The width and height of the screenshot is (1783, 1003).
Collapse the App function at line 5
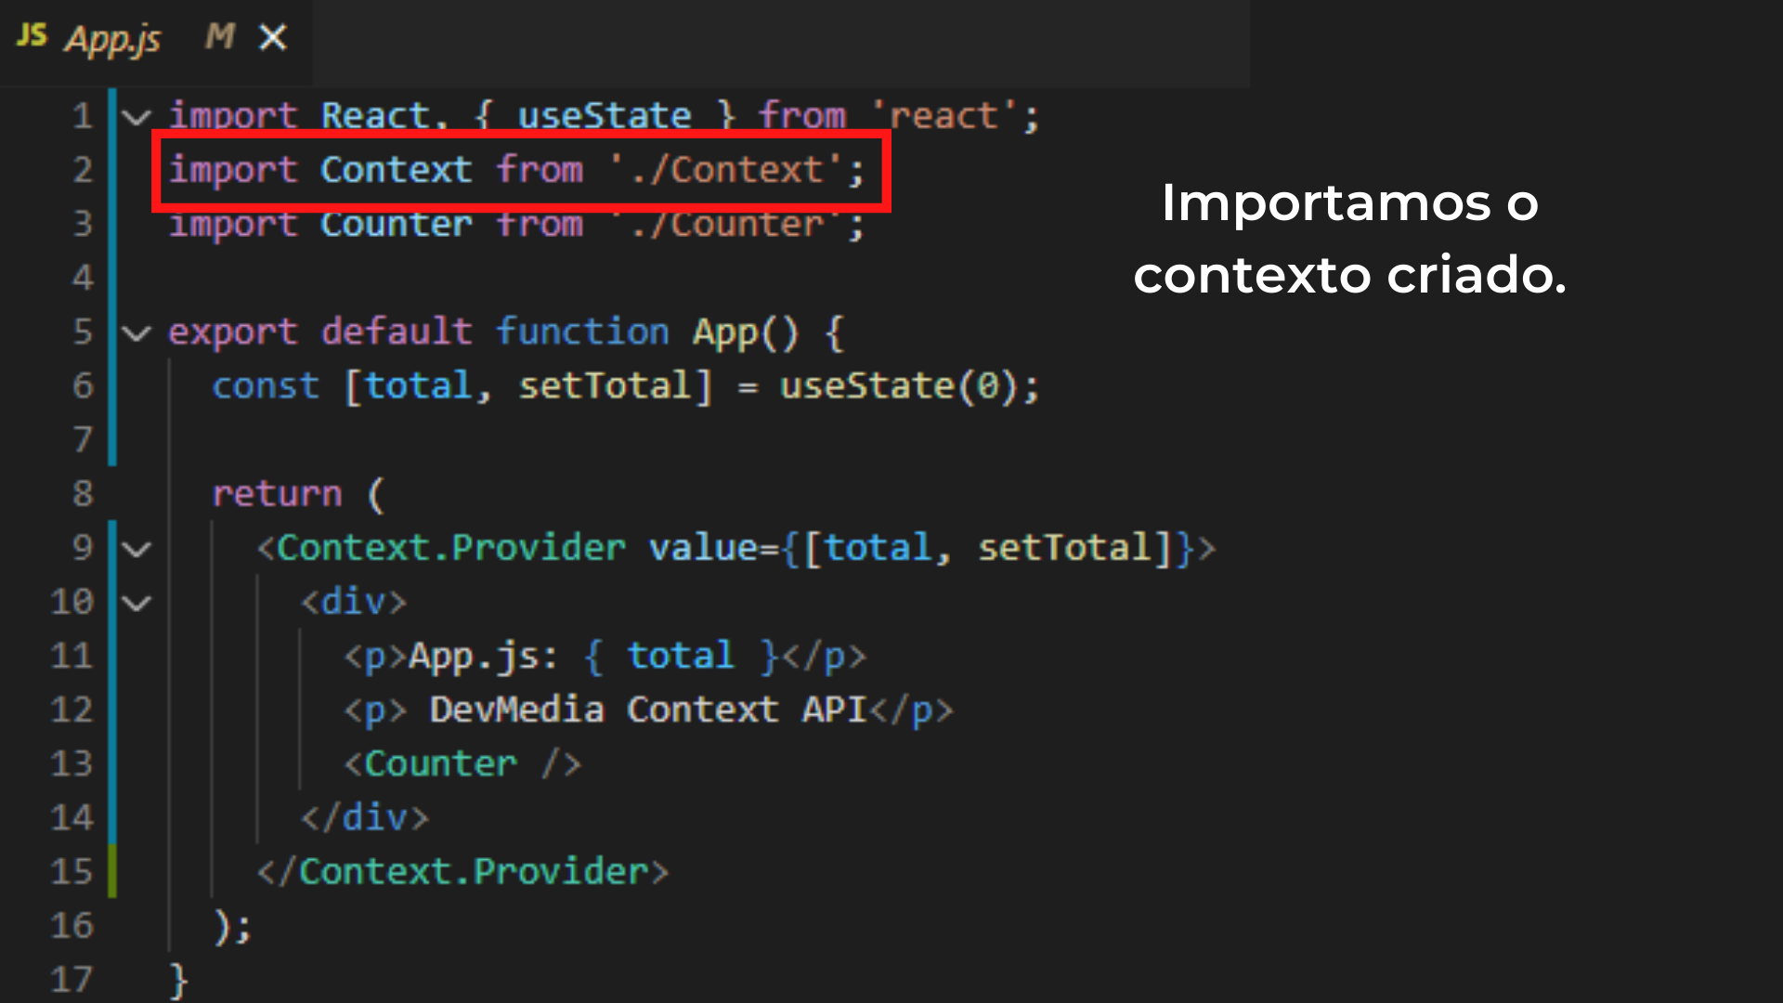(x=137, y=332)
